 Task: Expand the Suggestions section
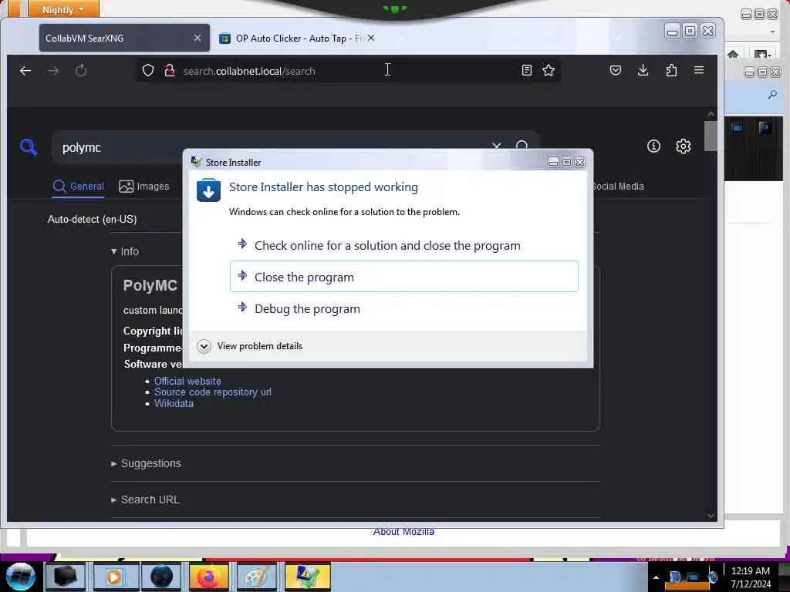pyautogui.click(x=146, y=463)
